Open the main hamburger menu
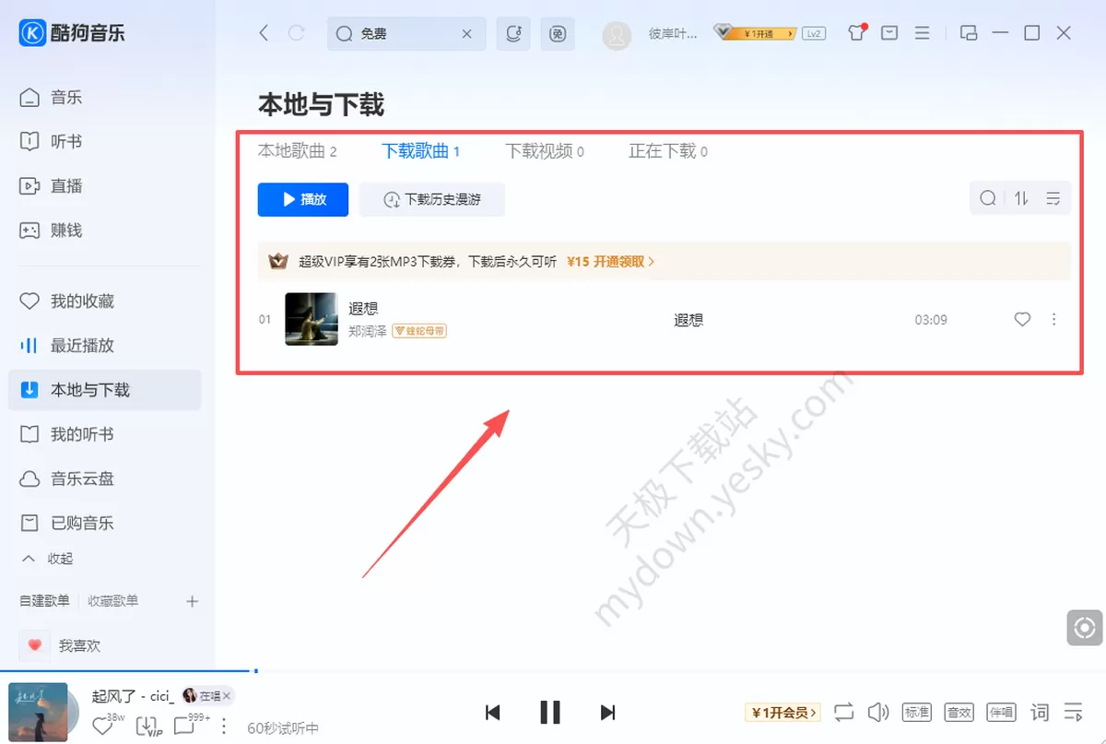Image resolution: width=1106 pixels, height=744 pixels. pyautogui.click(x=922, y=33)
